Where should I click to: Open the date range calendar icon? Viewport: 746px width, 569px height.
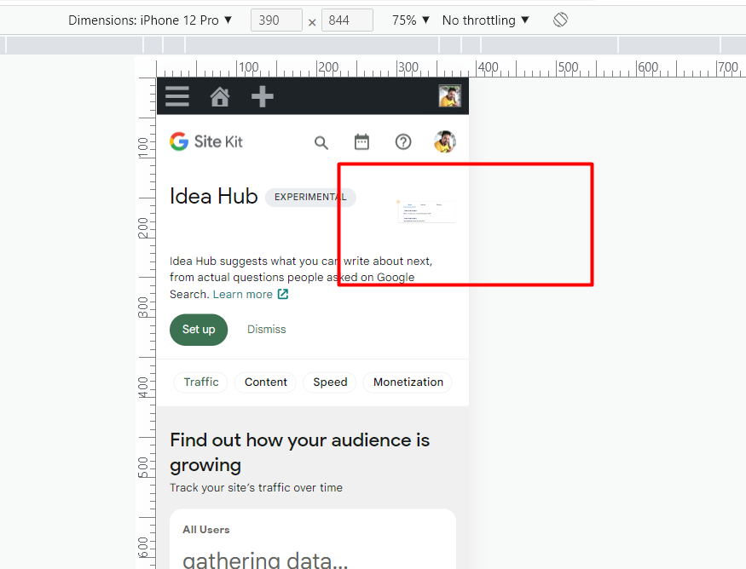(x=361, y=141)
